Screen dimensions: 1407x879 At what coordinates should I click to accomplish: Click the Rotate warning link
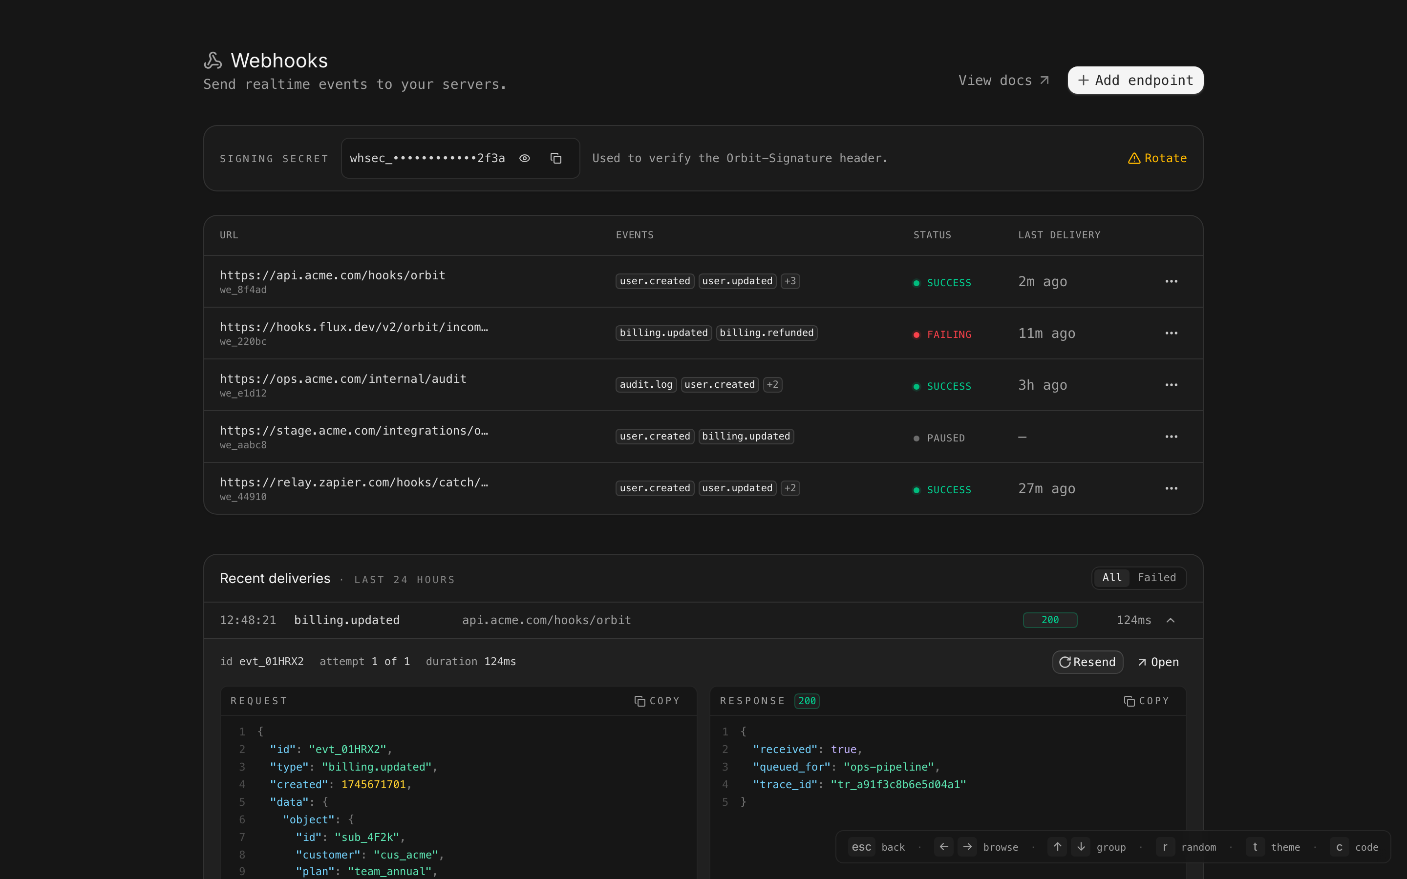1157,158
